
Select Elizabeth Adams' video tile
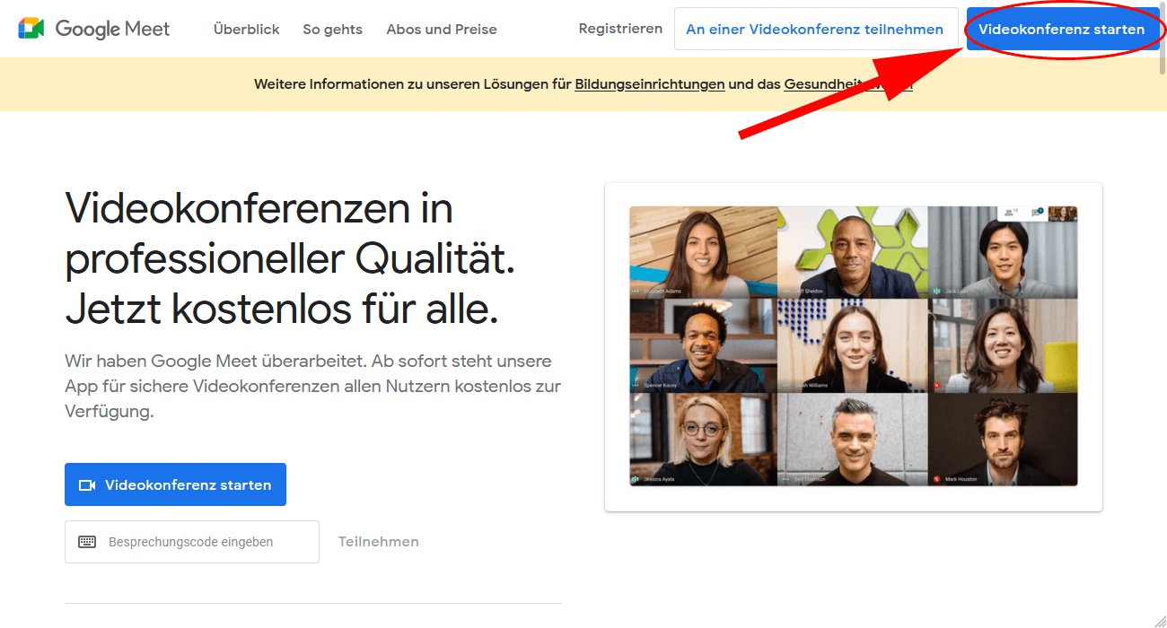(x=704, y=252)
